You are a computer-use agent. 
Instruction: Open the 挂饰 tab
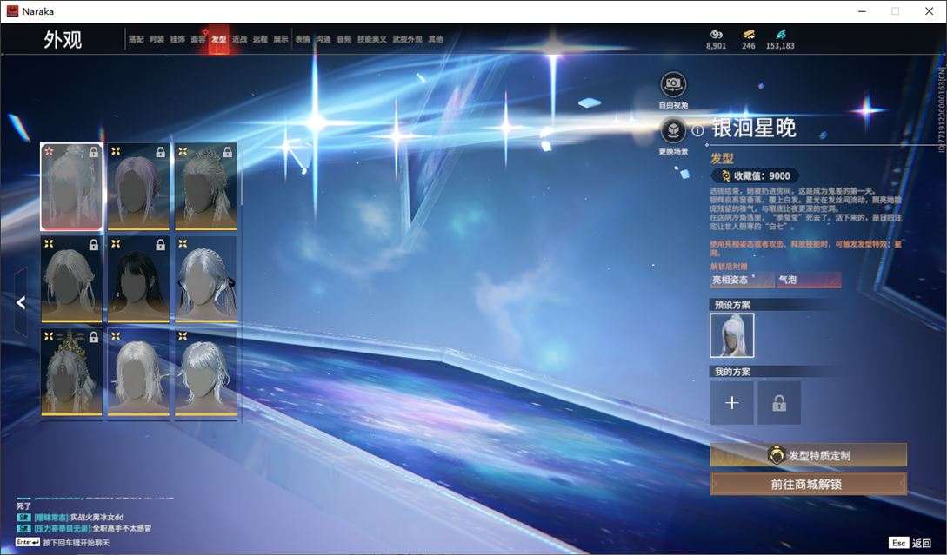(177, 39)
